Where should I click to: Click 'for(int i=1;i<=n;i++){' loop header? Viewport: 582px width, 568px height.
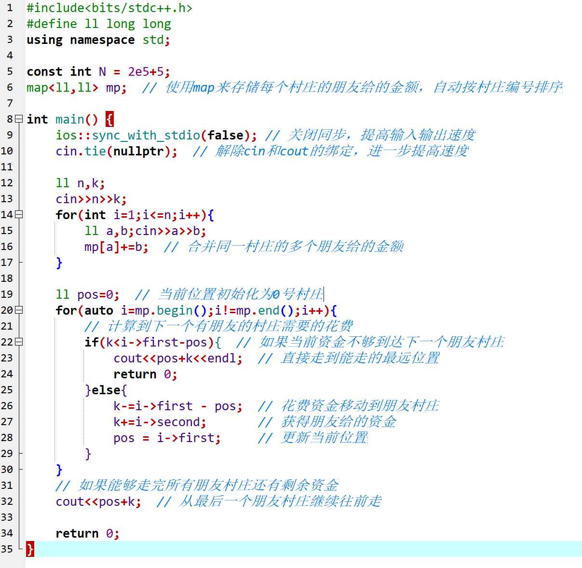point(135,215)
